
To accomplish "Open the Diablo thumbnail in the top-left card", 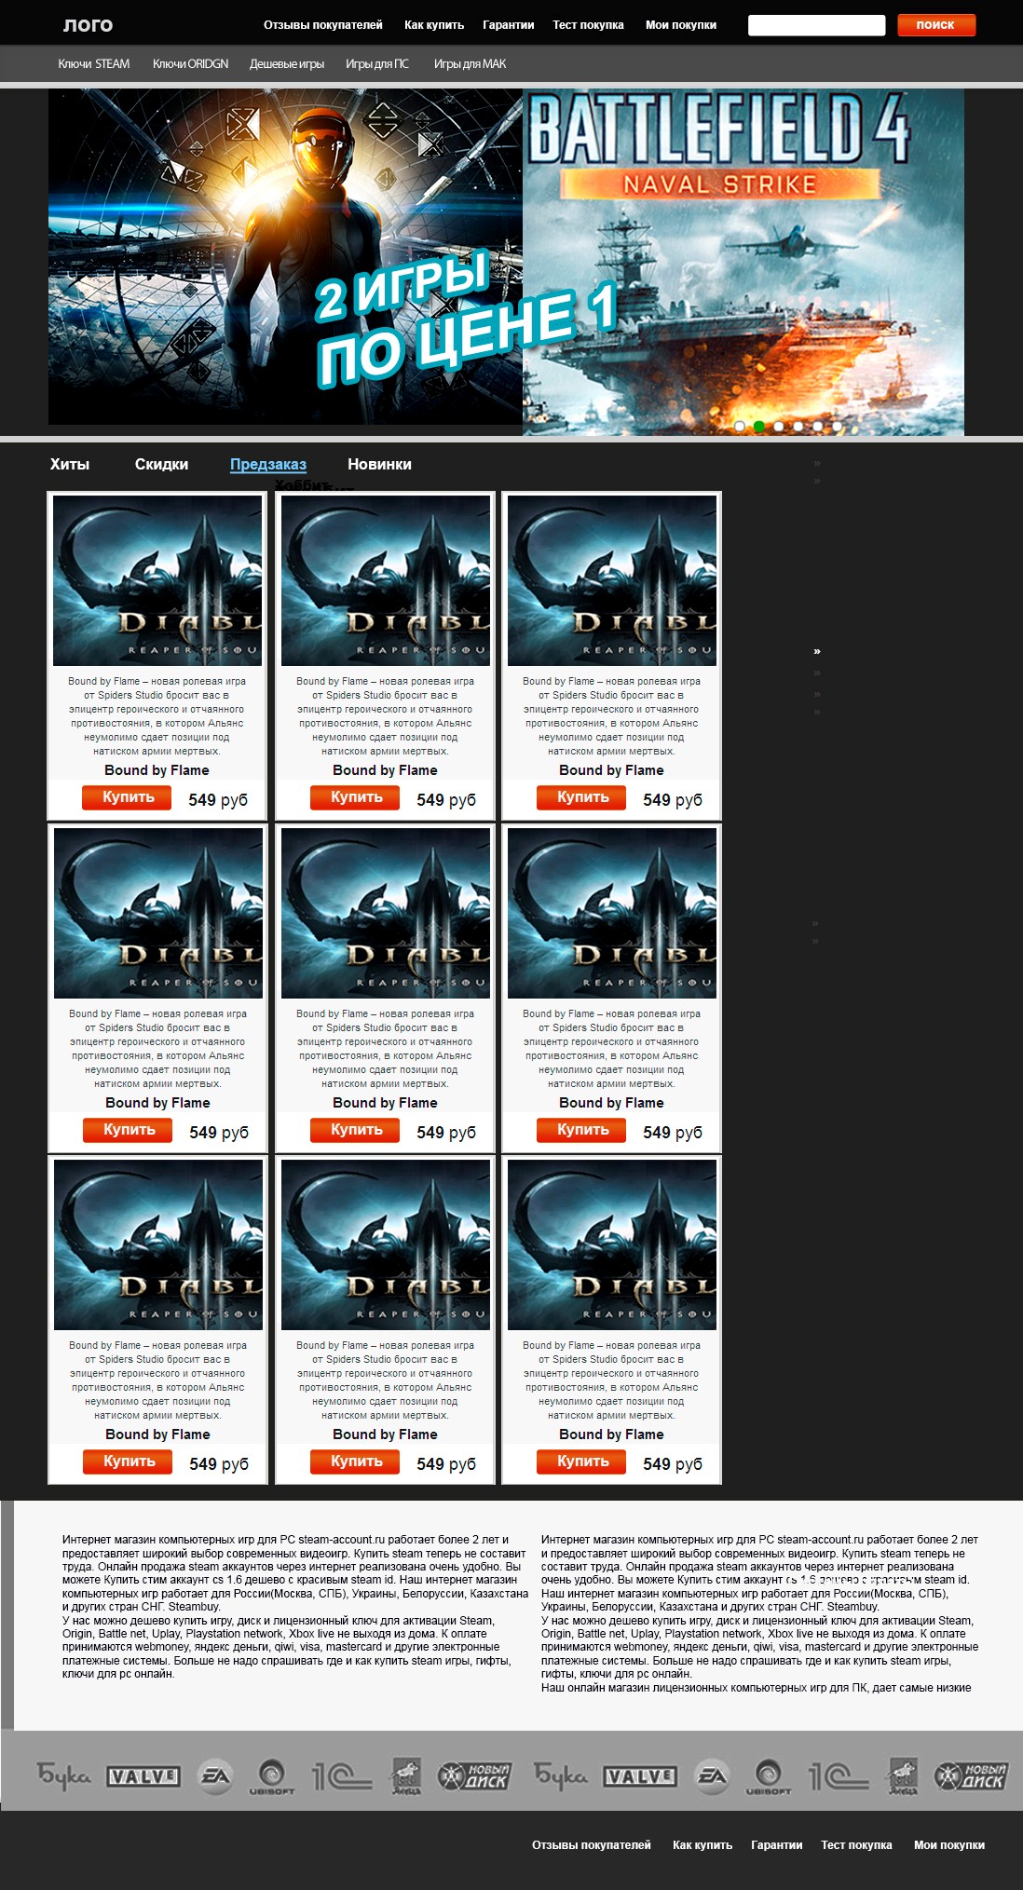I will pos(157,580).
